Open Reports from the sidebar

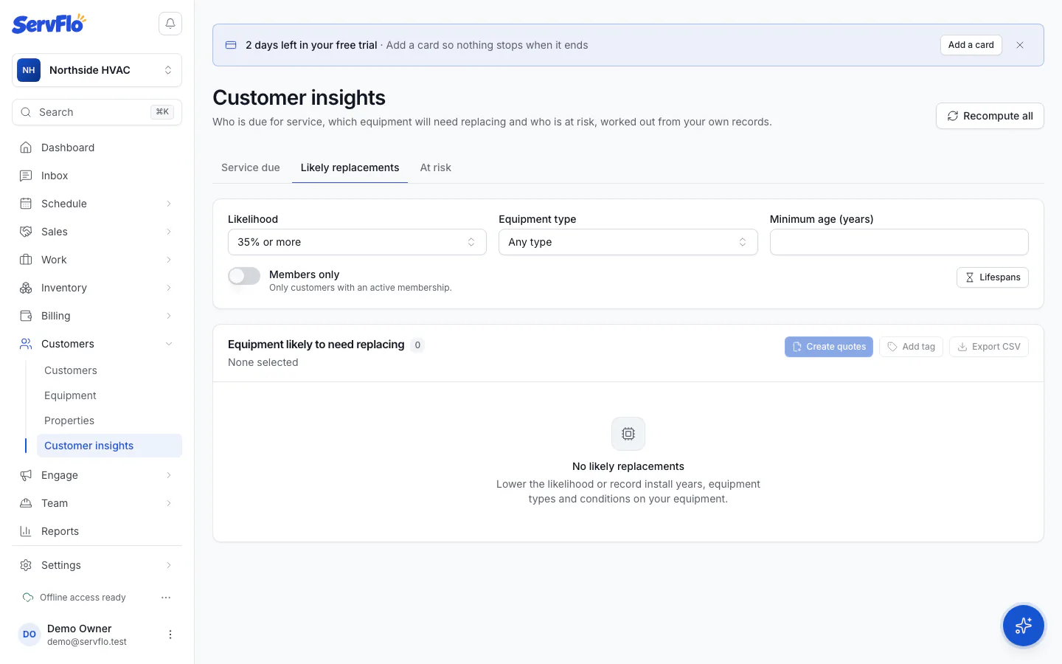(97, 531)
